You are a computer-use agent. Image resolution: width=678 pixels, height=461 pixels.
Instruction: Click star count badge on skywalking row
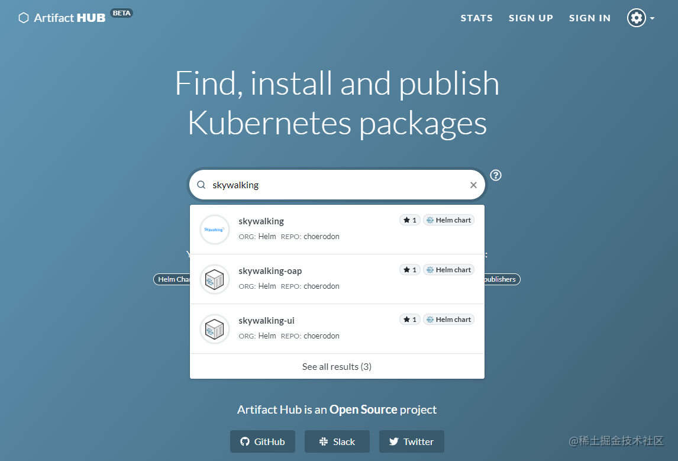click(409, 220)
